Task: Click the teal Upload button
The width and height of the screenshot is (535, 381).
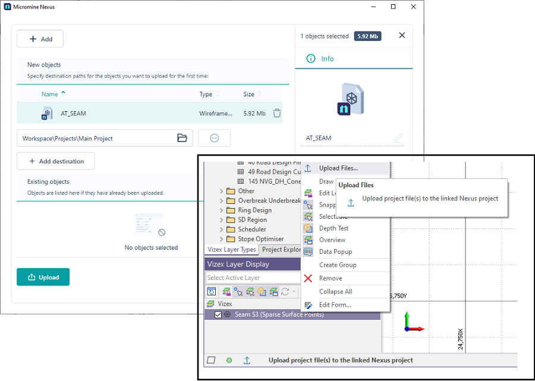Action: [43, 277]
